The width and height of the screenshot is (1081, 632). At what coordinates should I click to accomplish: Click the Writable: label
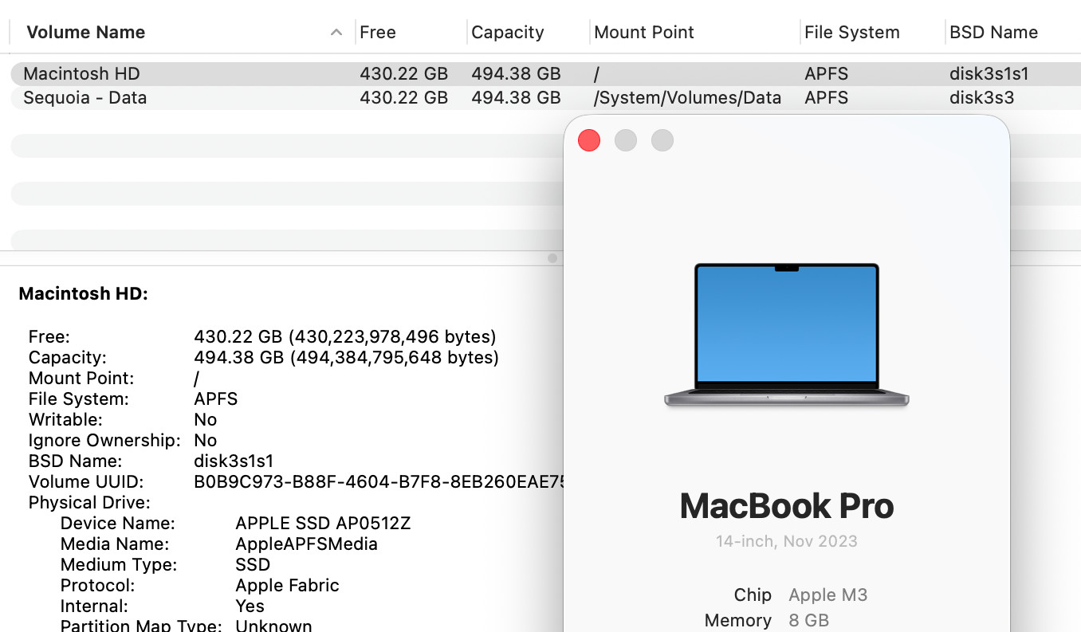[65, 420]
